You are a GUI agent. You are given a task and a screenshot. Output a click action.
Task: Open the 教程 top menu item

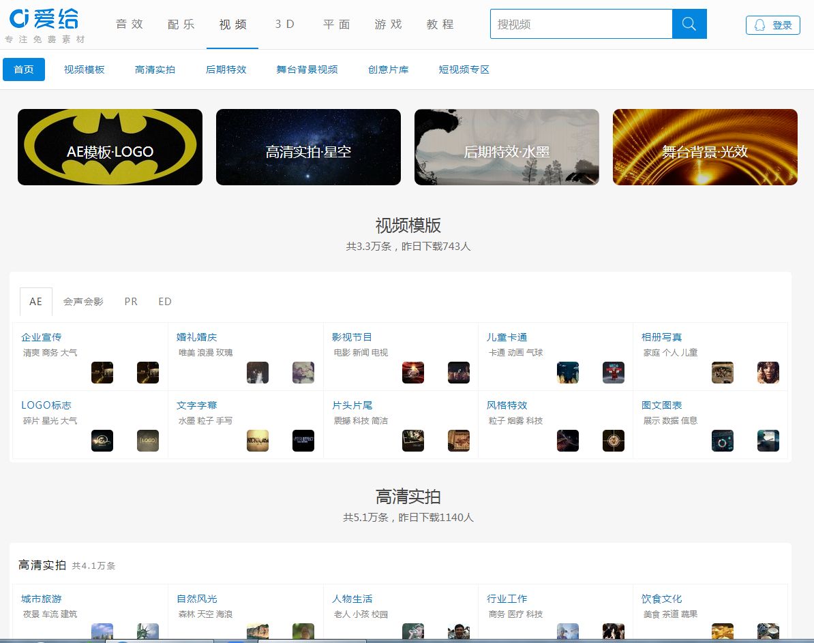(440, 25)
